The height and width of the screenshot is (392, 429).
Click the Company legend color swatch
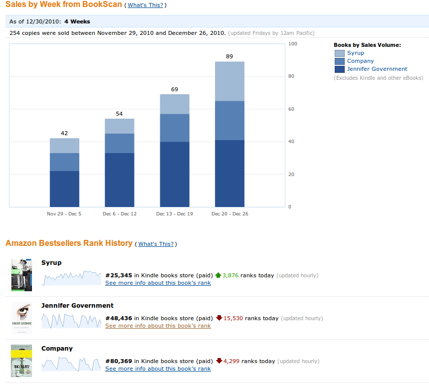pyautogui.click(x=340, y=61)
